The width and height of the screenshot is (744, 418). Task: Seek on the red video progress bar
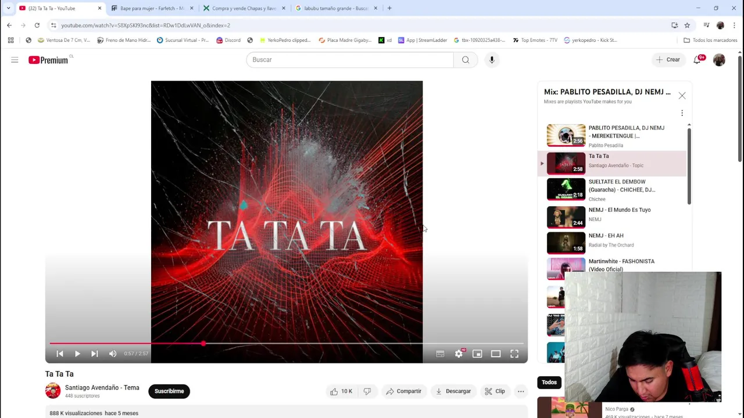coord(287,344)
